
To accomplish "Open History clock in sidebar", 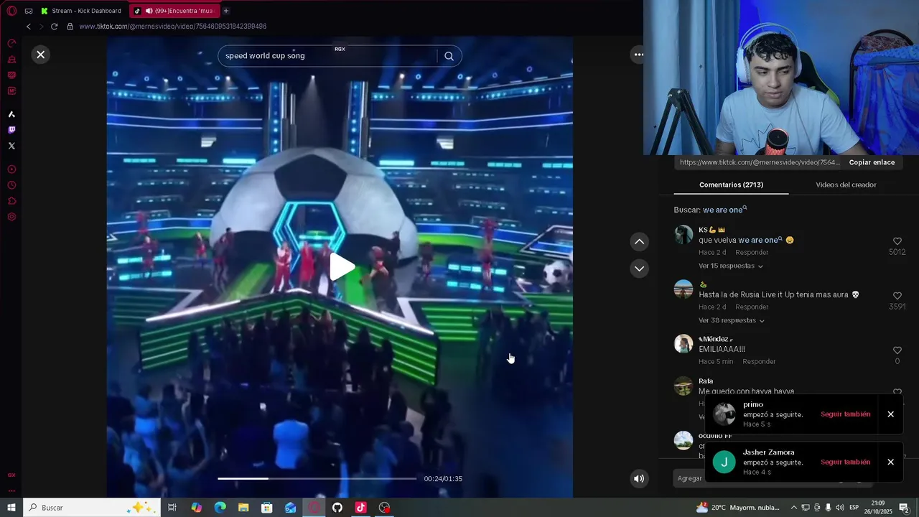I will tap(11, 185).
